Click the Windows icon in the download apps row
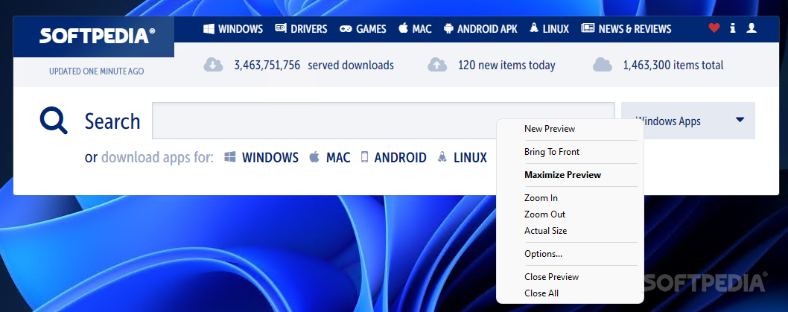 click(x=230, y=157)
